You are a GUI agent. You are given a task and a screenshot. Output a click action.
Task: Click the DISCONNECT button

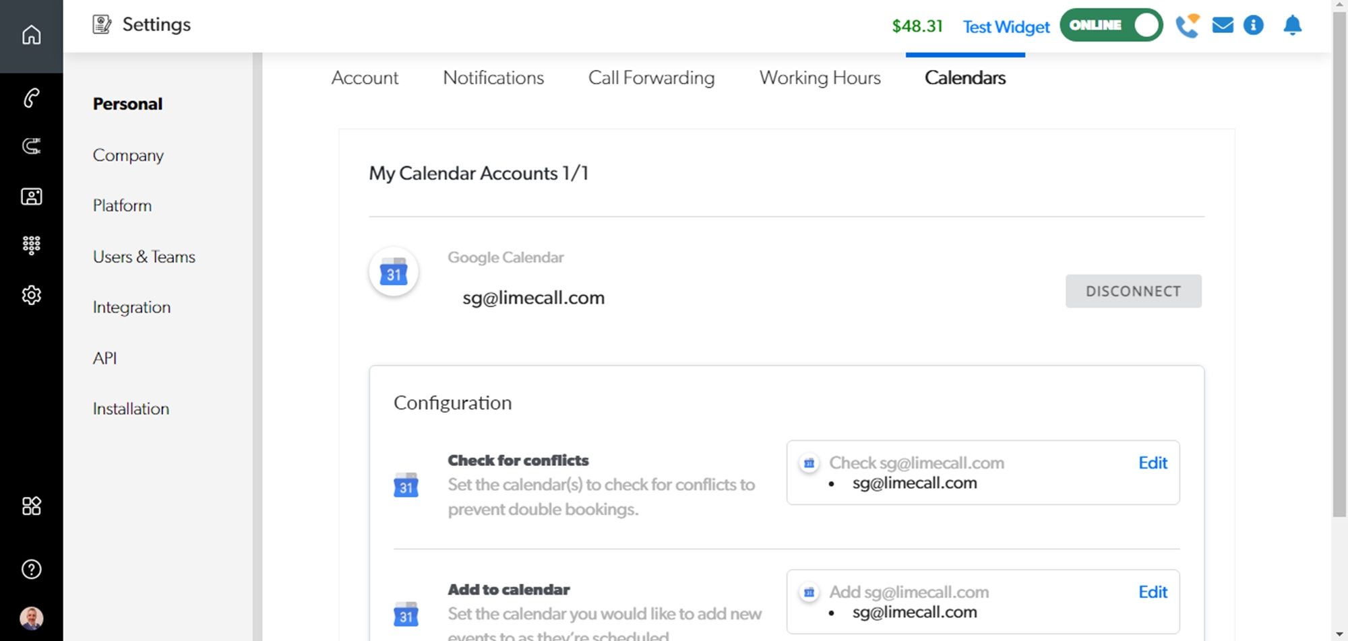(x=1133, y=291)
